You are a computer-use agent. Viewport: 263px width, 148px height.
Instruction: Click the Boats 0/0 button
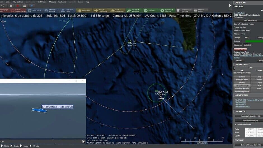247,45
